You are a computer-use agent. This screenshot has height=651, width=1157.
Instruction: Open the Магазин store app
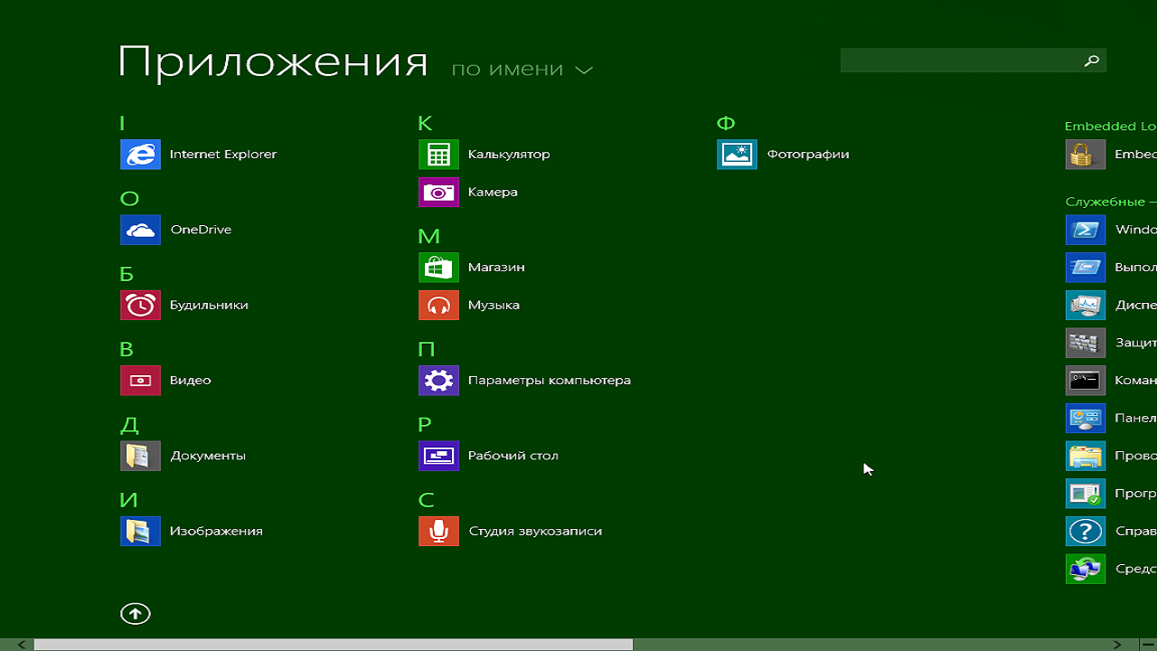tap(438, 268)
